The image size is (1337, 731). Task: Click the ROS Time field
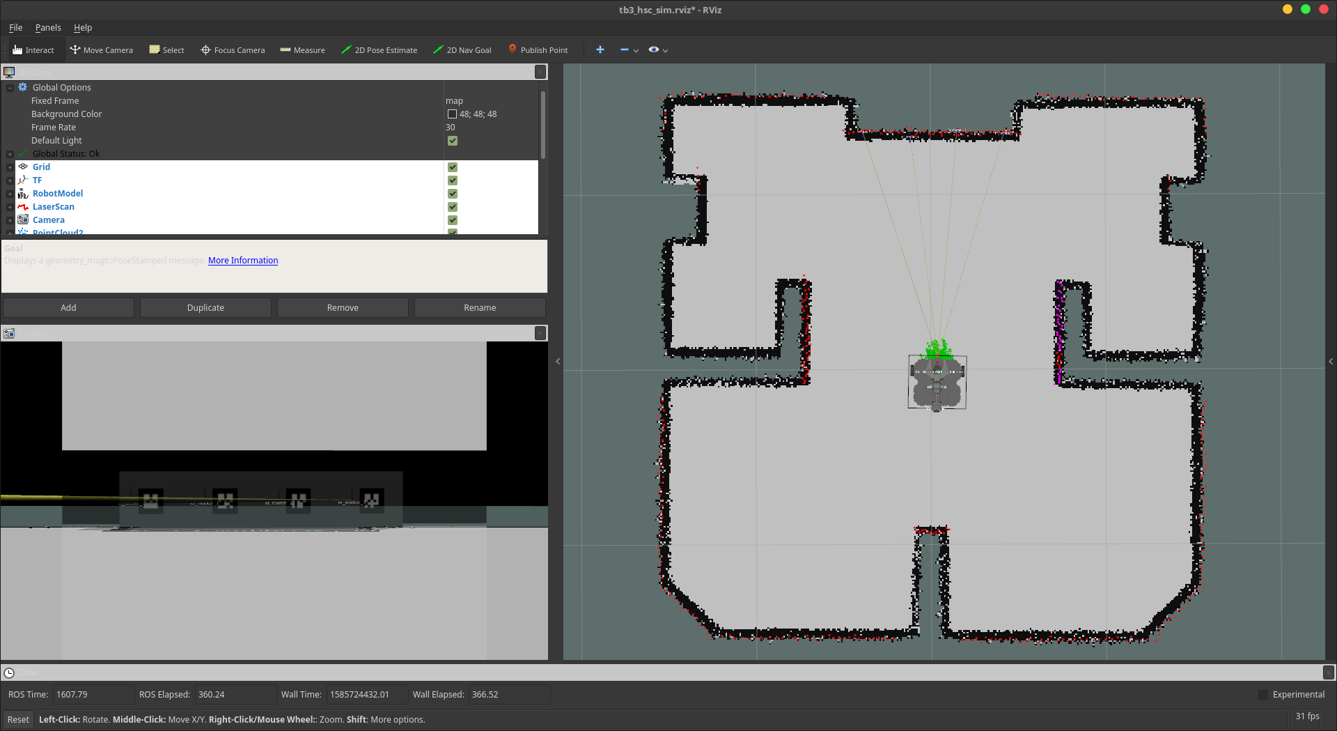tap(93, 695)
